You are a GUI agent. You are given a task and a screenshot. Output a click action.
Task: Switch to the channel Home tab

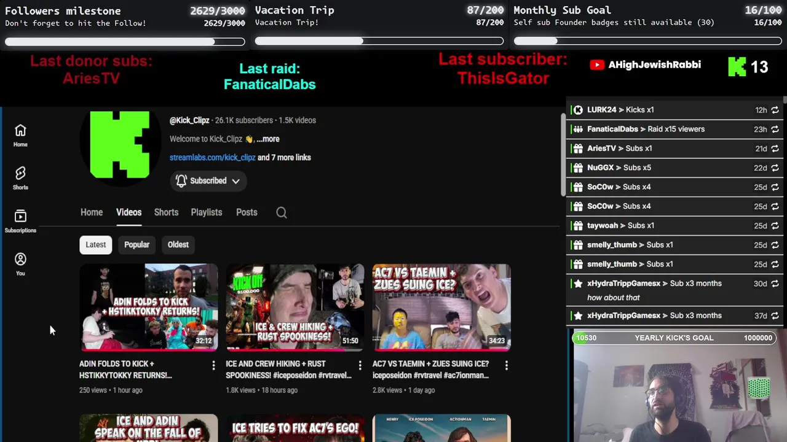pos(92,212)
